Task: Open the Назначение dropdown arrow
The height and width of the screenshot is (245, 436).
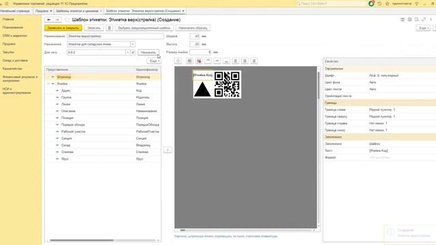Action: point(133,44)
